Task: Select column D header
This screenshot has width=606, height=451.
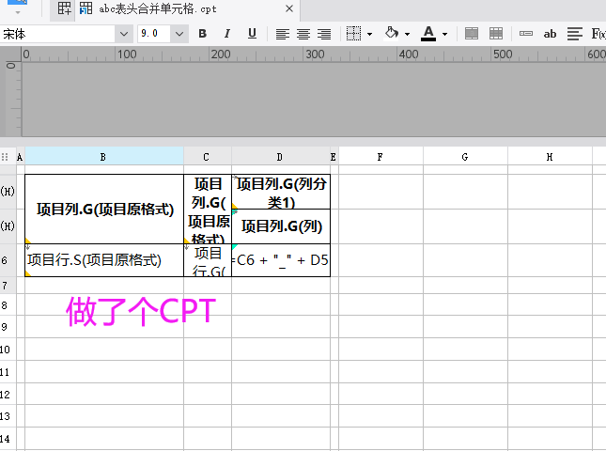Action: [281, 157]
